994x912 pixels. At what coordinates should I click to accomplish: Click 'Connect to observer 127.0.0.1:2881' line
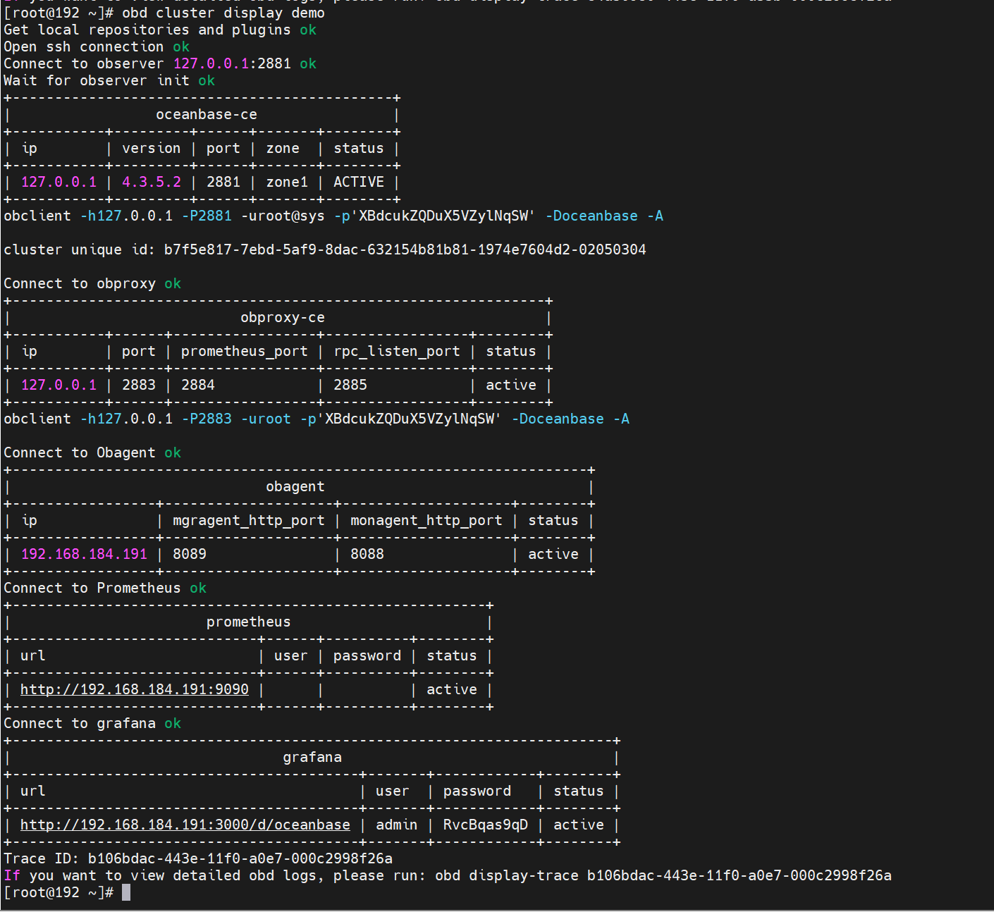[160, 63]
